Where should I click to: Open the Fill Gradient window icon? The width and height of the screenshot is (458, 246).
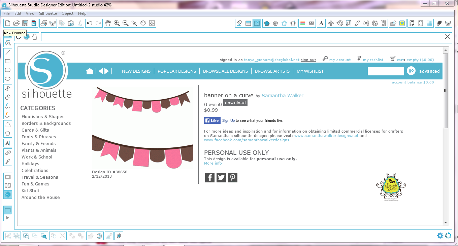pos(248,23)
